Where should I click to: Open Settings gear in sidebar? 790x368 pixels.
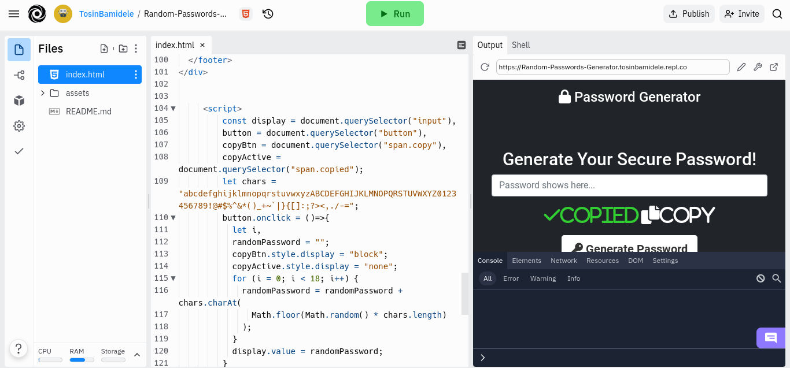(19, 126)
